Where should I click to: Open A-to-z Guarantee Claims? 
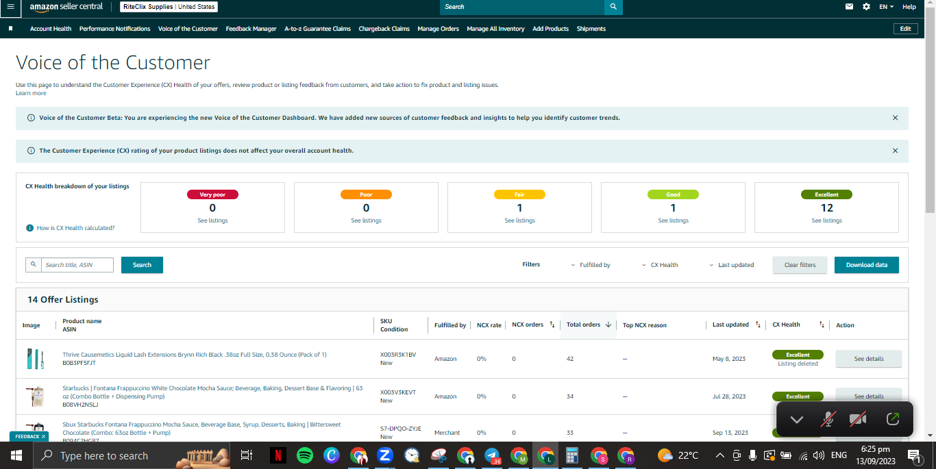(317, 29)
